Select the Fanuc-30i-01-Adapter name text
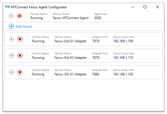Screen dimensions: 167x114 pyautogui.click(x=71, y=74)
